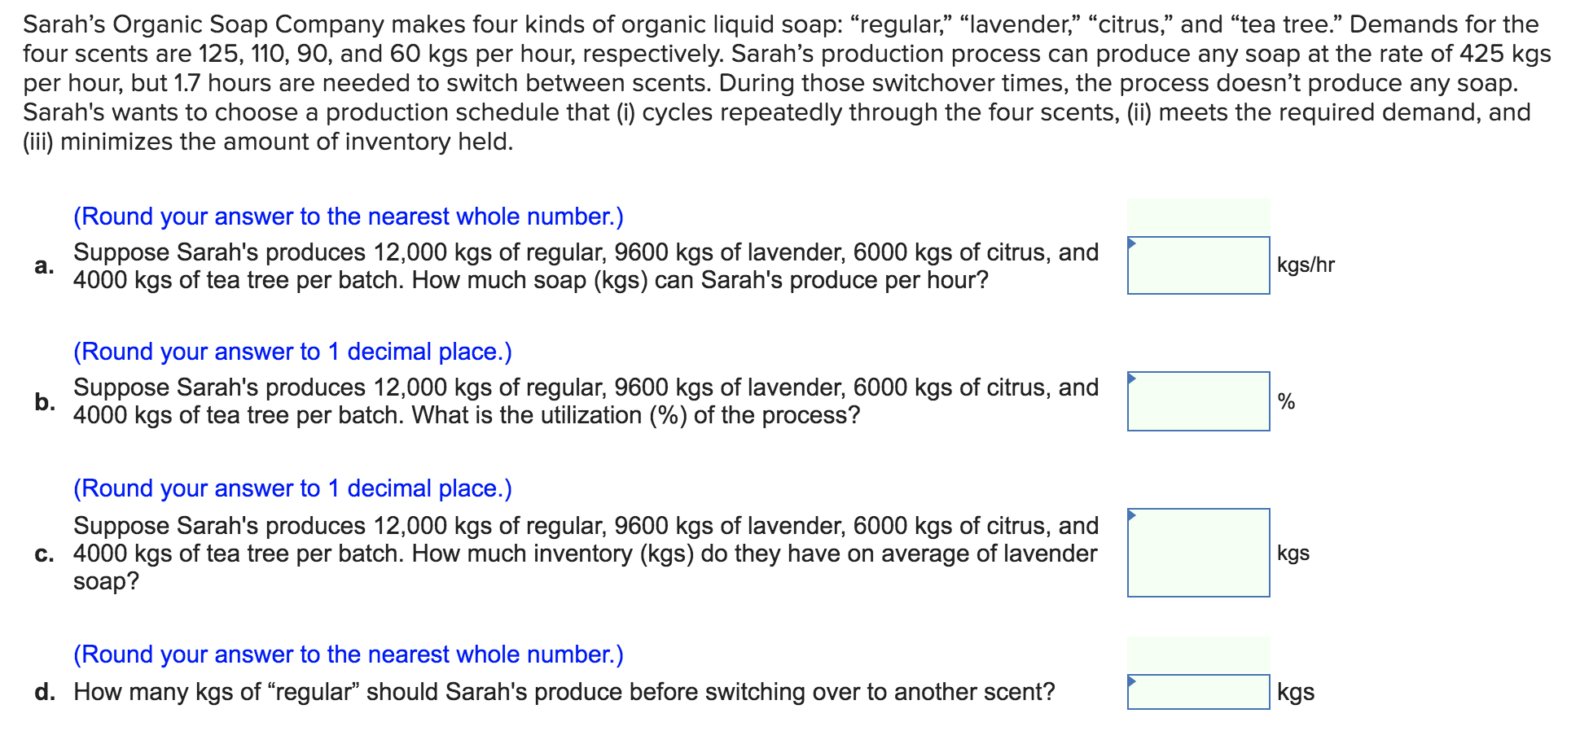Viewport: 1580px width, 731px height.
Task: Click the utilization percentage input for part b
Action: (1197, 401)
